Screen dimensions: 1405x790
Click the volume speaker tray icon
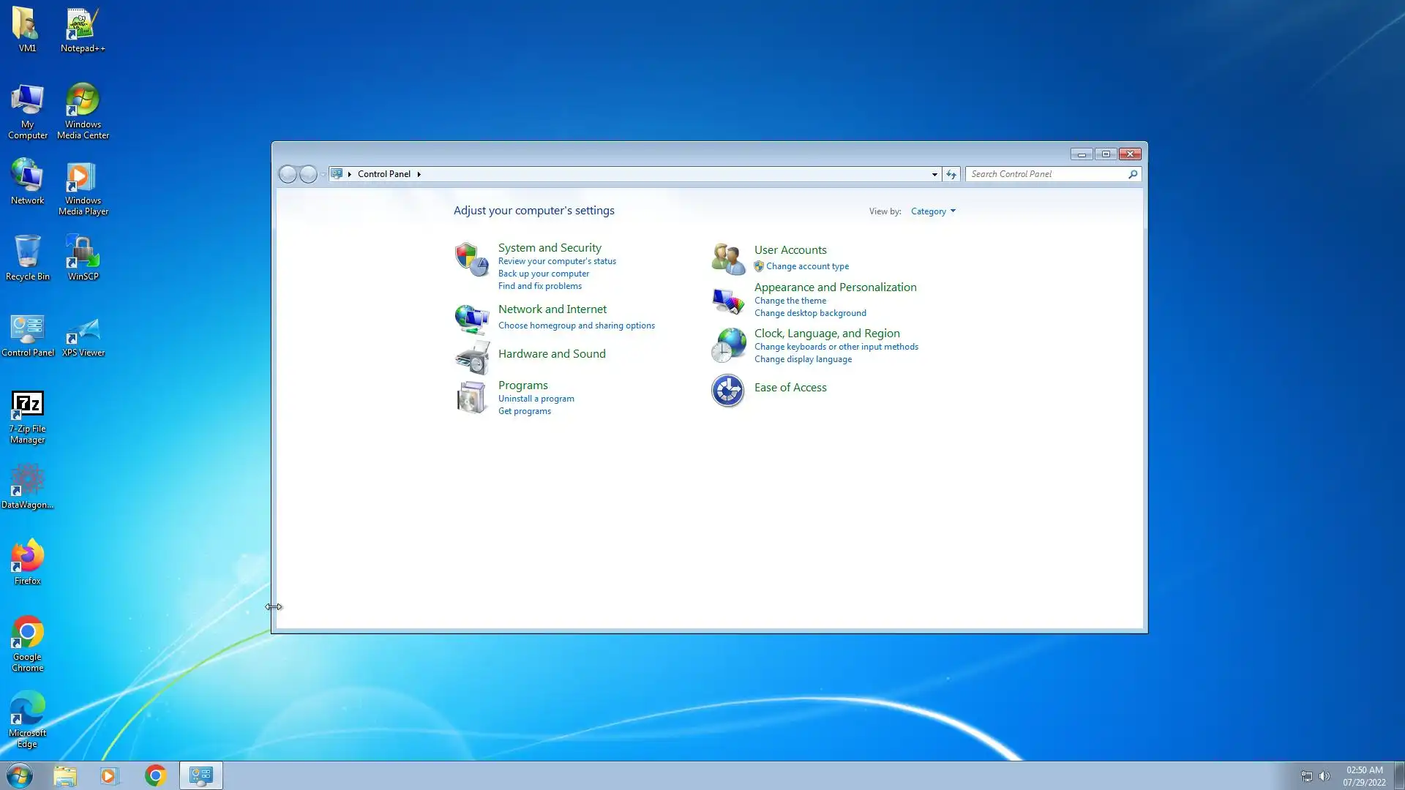[x=1325, y=776]
